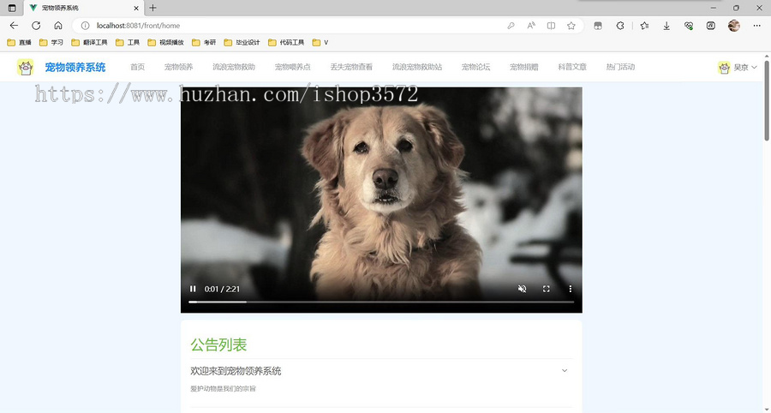The width and height of the screenshot is (771, 413).
Task: Open the browser home page
Action: click(58, 26)
